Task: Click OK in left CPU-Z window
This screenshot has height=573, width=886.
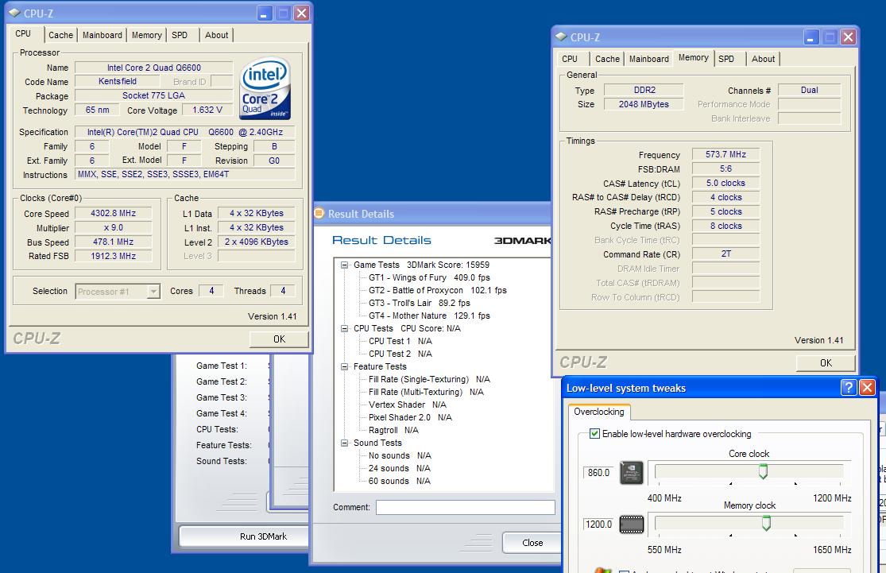Action: pyautogui.click(x=279, y=339)
